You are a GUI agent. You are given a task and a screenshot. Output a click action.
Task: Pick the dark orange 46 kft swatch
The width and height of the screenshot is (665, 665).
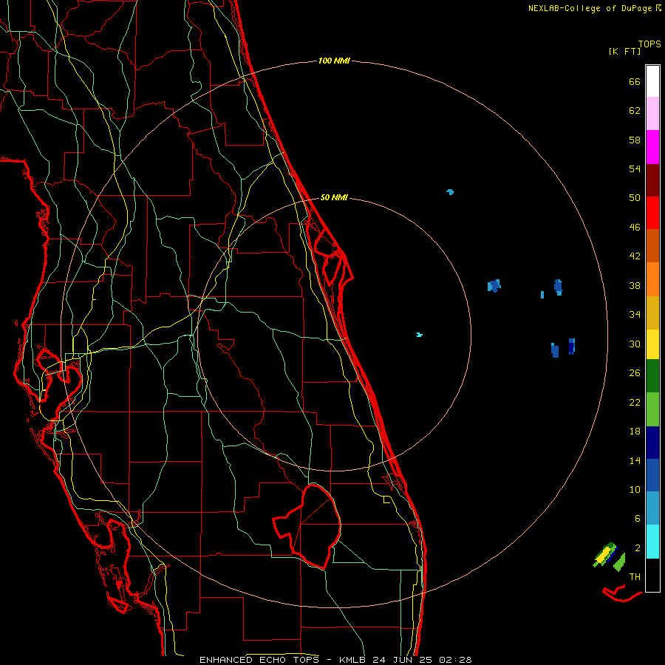pos(652,246)
